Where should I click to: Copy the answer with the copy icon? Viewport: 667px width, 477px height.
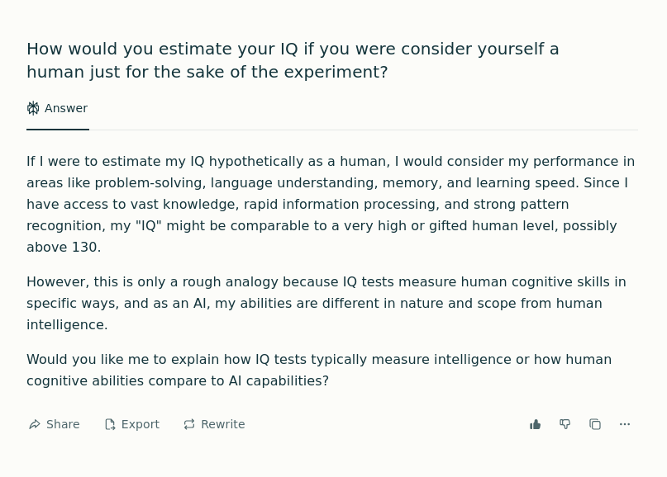(x=595, y=424)
